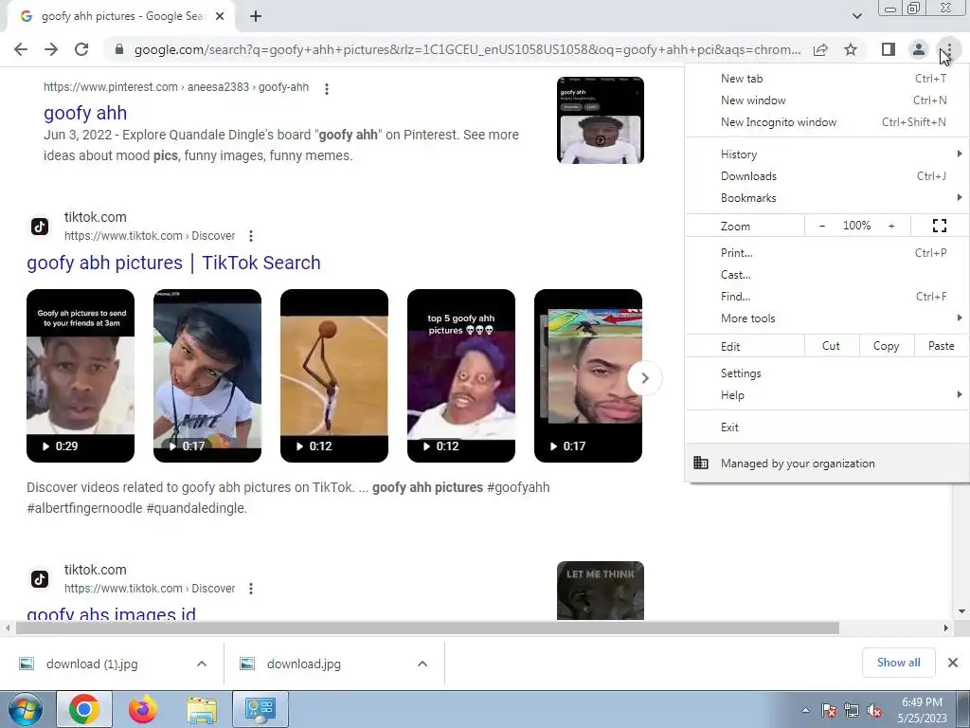Choose Cast... from the menu
970x728 pixels.
tap(827, 274)
